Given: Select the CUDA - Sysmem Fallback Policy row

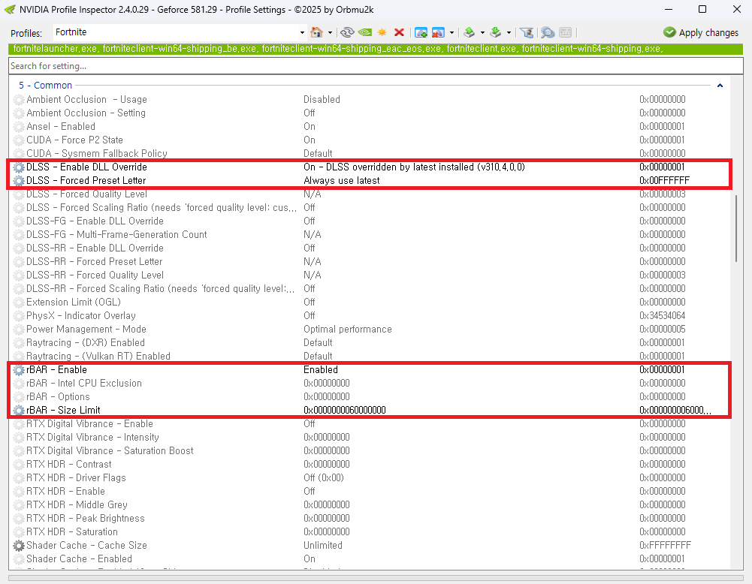Looking at the screenshot, I should coord(370,153).
